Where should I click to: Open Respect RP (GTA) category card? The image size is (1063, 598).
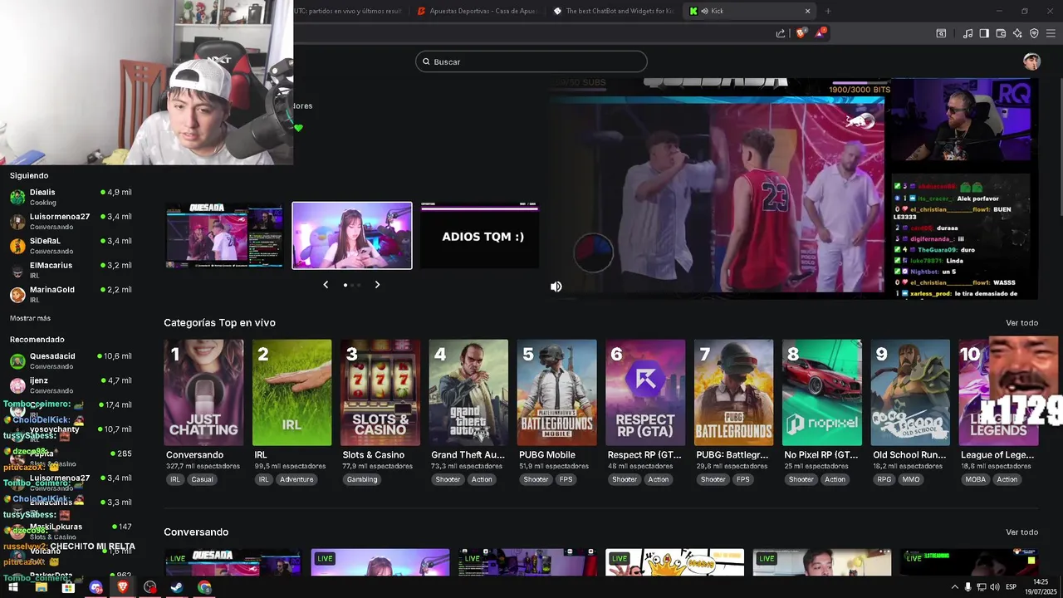[645, 392]
